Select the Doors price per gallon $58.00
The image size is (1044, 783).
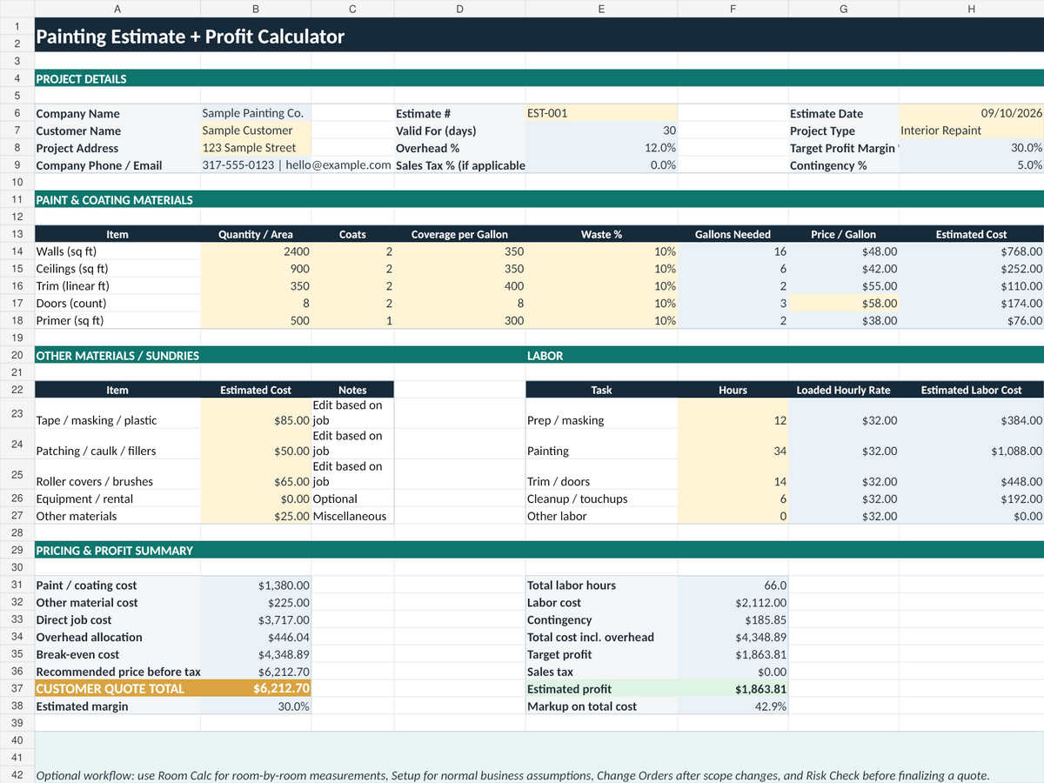coord(843,304)
